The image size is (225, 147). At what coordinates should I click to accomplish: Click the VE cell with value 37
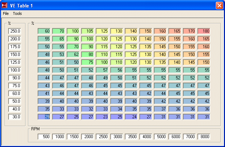[x=161, y=109]
